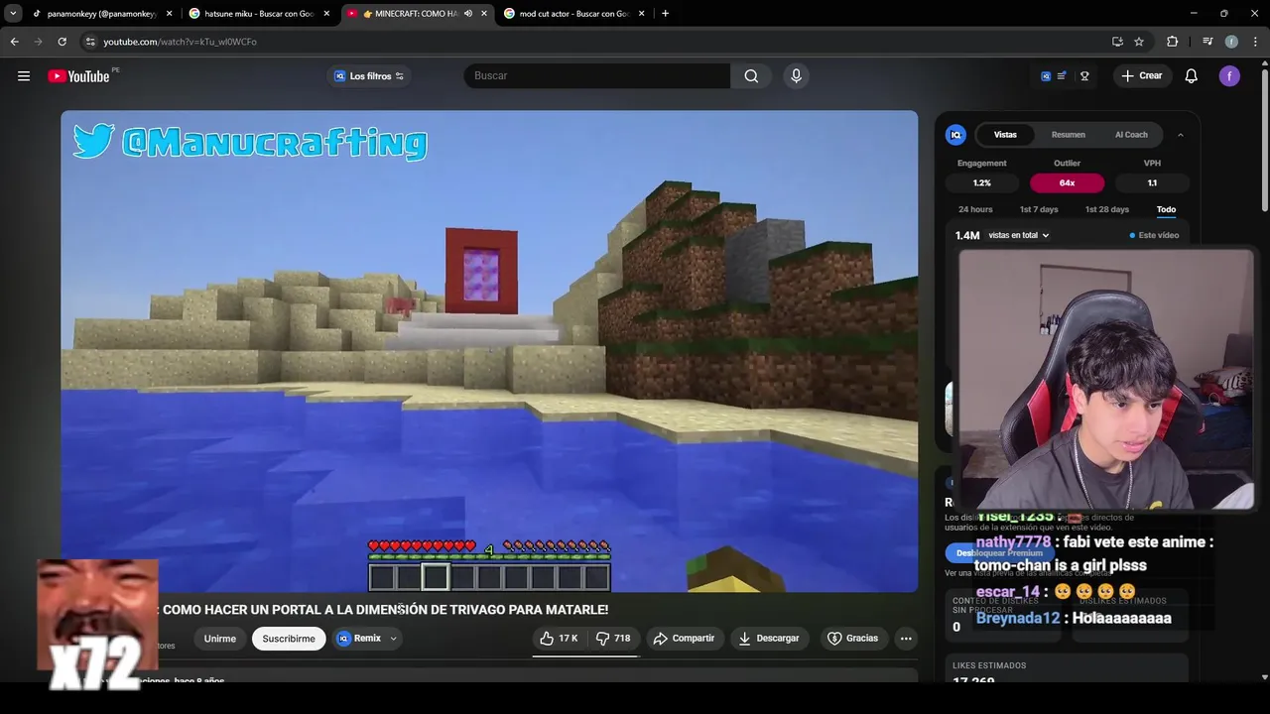Start voice search with microphone icon
Viewport: 1270px width, 714px height.
click(x=796, y=76)
